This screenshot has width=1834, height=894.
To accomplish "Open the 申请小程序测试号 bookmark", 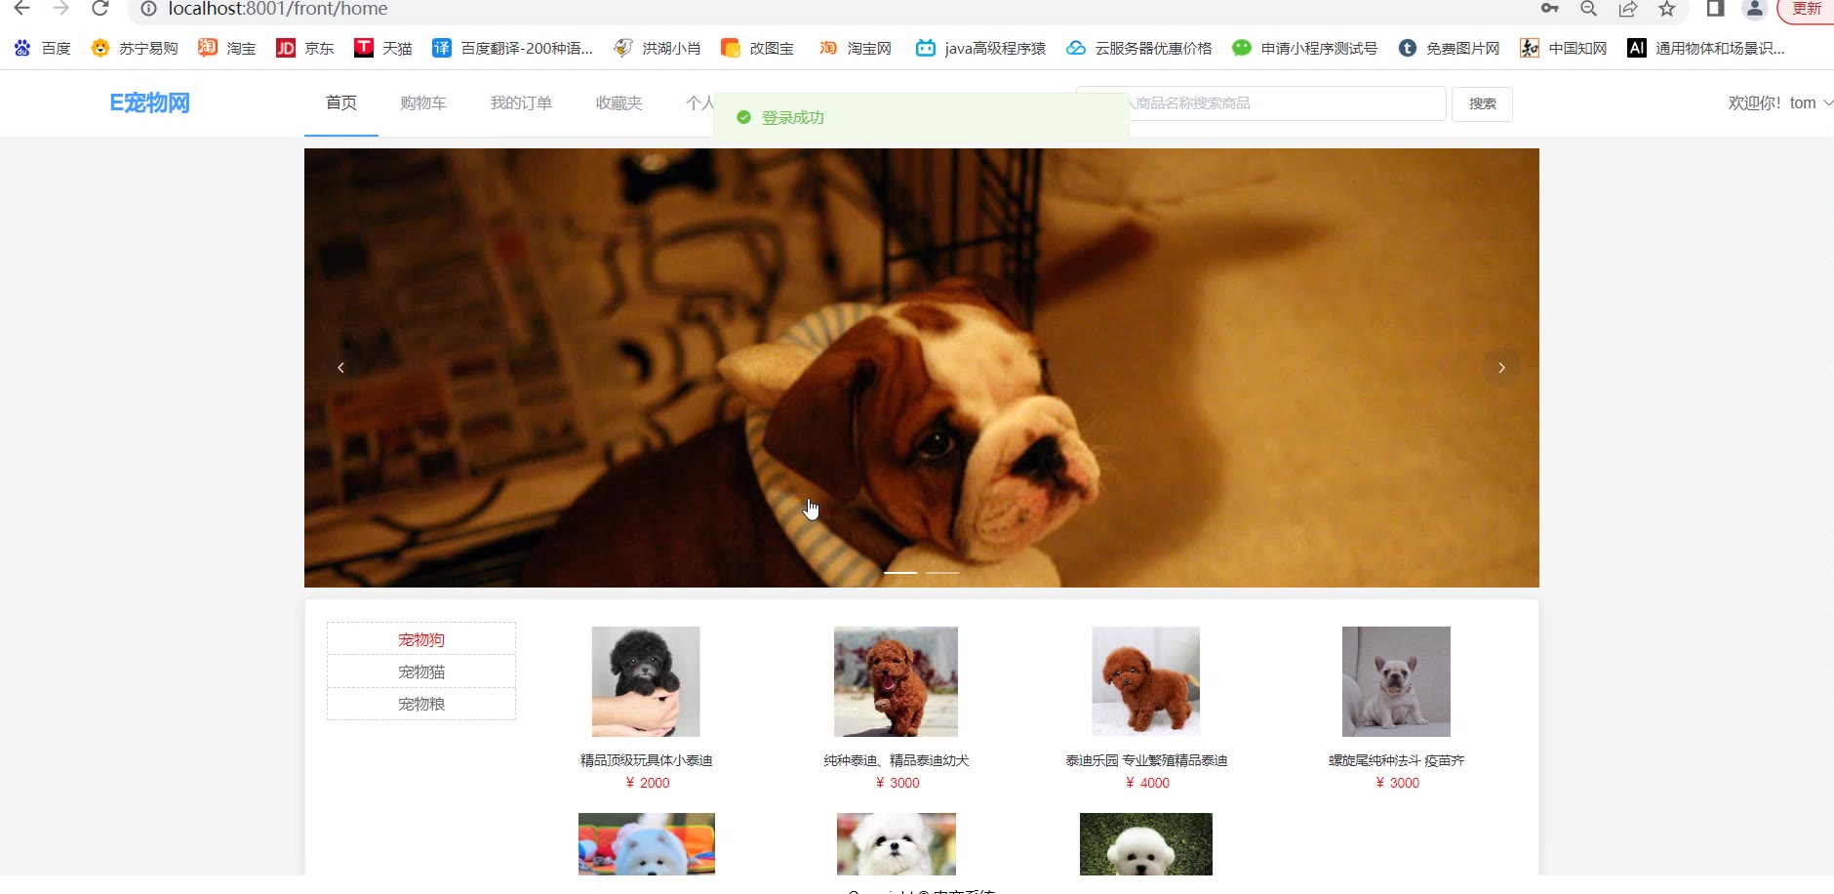I will [1305, 48].
